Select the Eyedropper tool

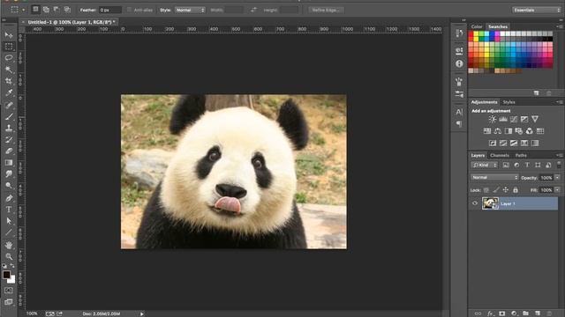[x=9, y=92]
